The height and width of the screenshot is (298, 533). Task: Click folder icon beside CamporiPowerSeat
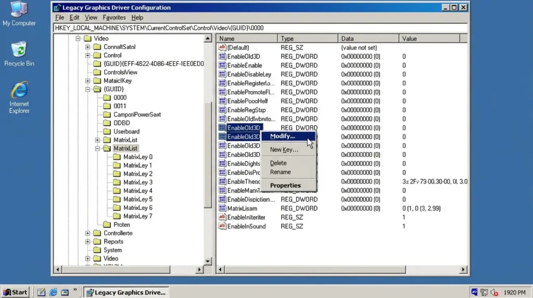coord(107,115)
